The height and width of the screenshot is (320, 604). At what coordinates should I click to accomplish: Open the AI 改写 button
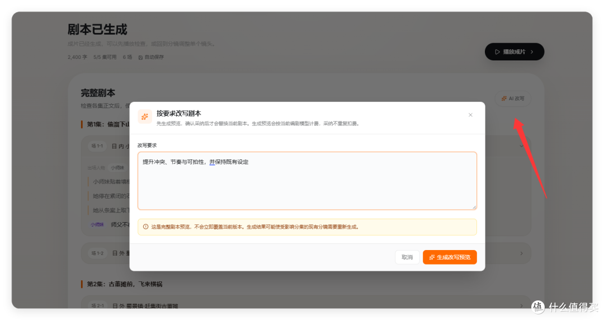pos(513,98)
